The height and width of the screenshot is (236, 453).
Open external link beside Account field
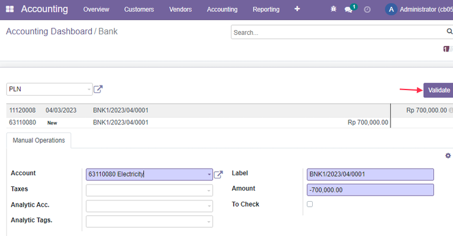click(219, 175)
